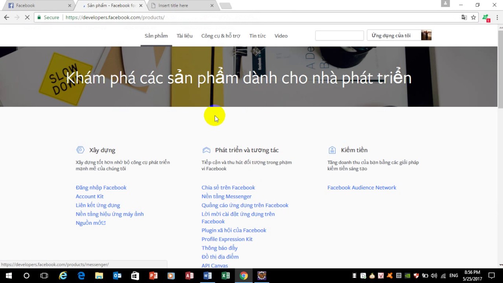Open Access from the taskbar
Screen dimensions: 503x283
click(189, 276)
